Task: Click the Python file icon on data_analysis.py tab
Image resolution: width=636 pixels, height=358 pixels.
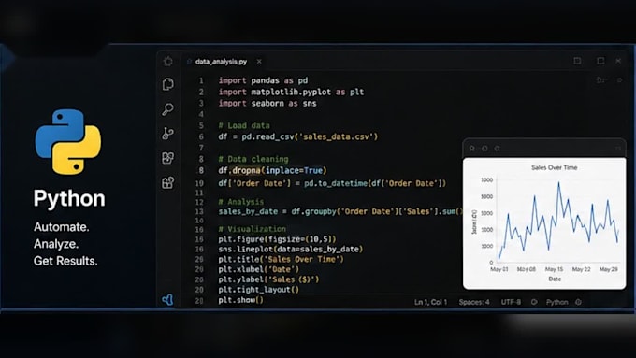Action: tap(189, 62)
